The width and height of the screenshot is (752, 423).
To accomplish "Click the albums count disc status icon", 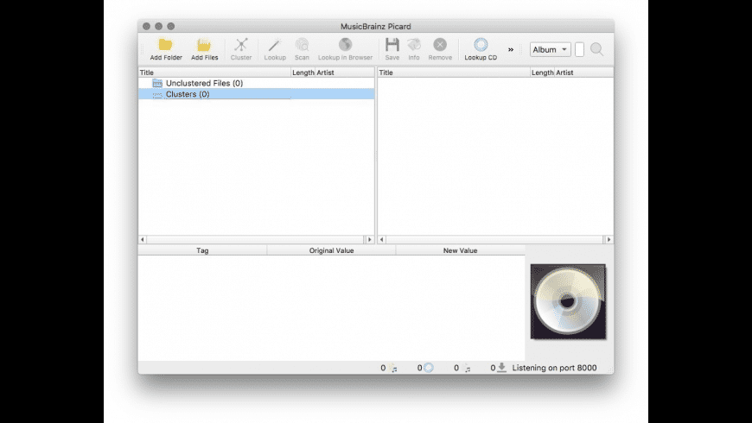I will pos(429,368).
